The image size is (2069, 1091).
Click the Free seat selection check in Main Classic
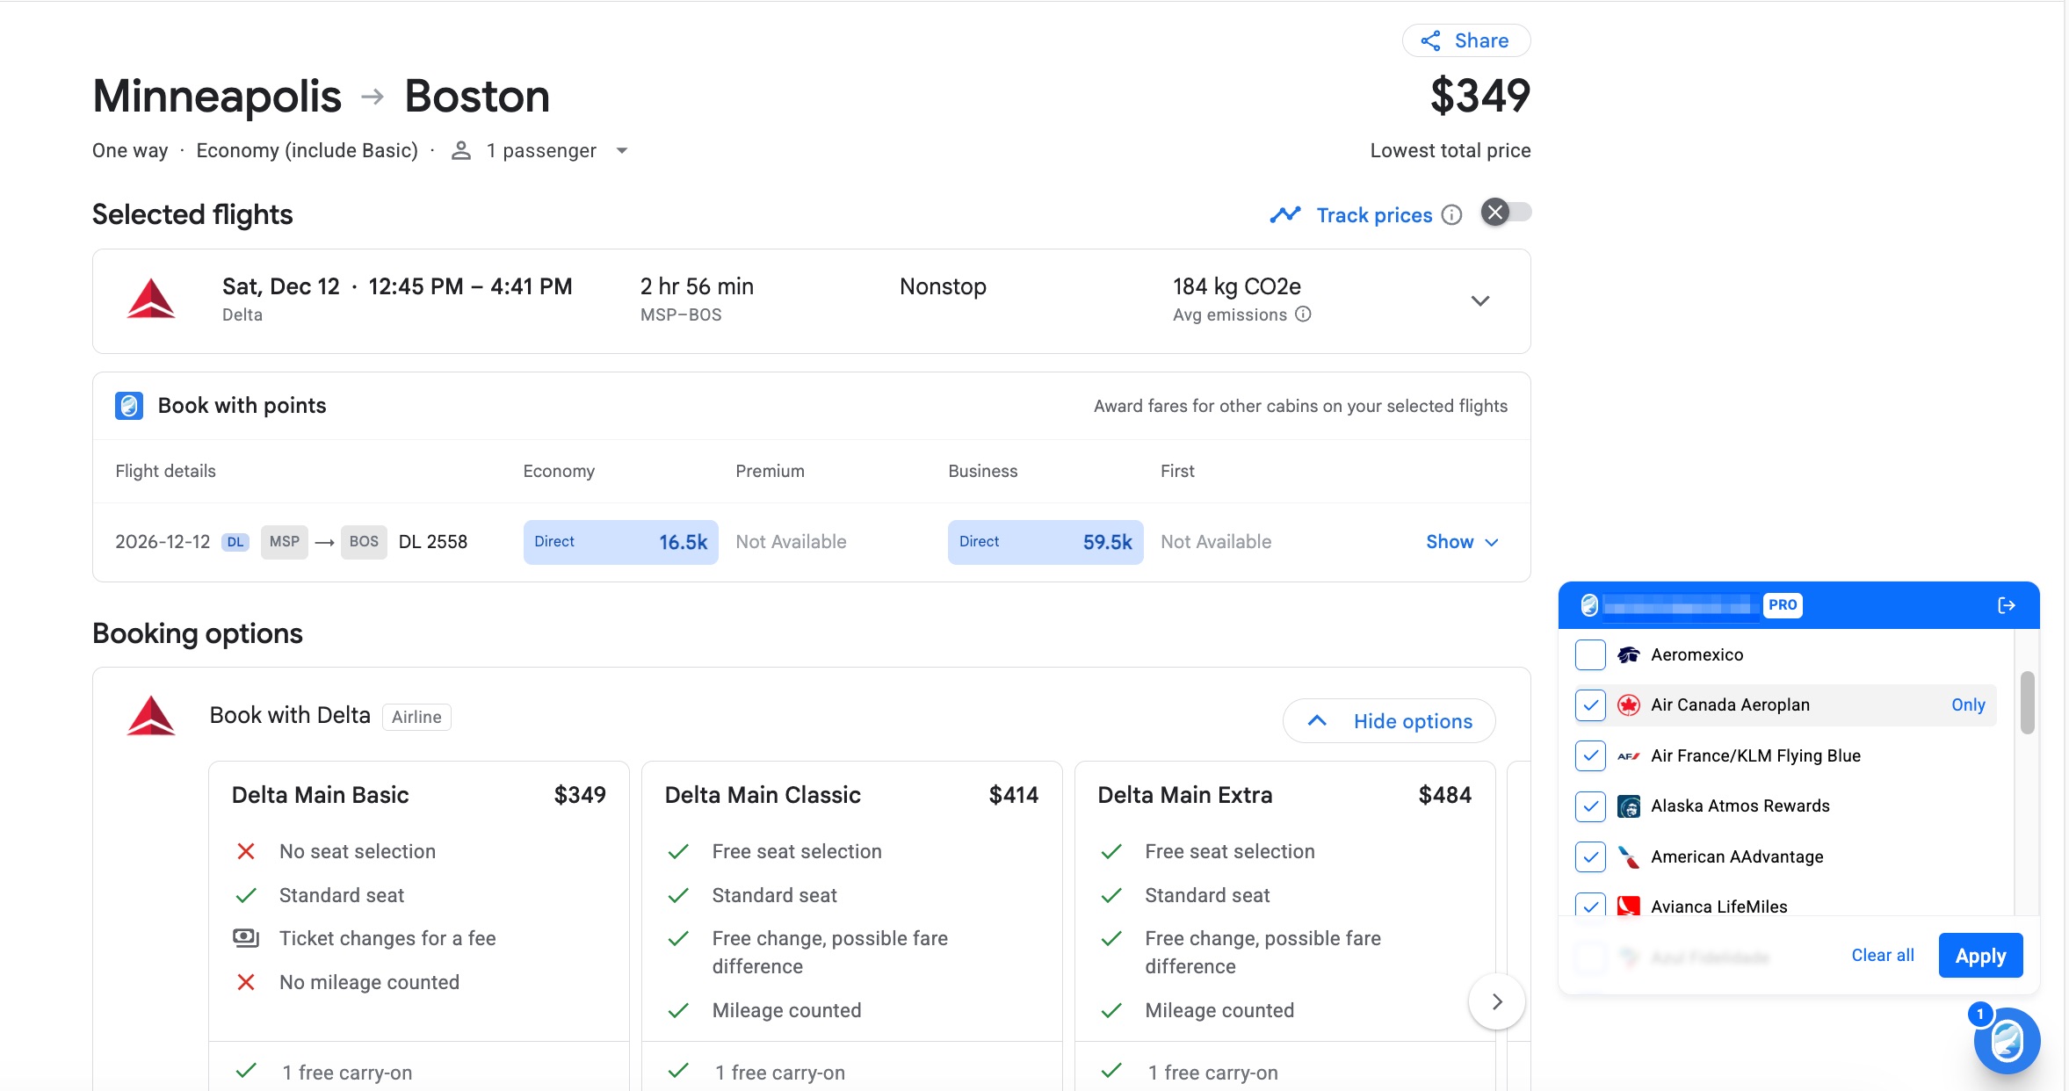[678, 851]
